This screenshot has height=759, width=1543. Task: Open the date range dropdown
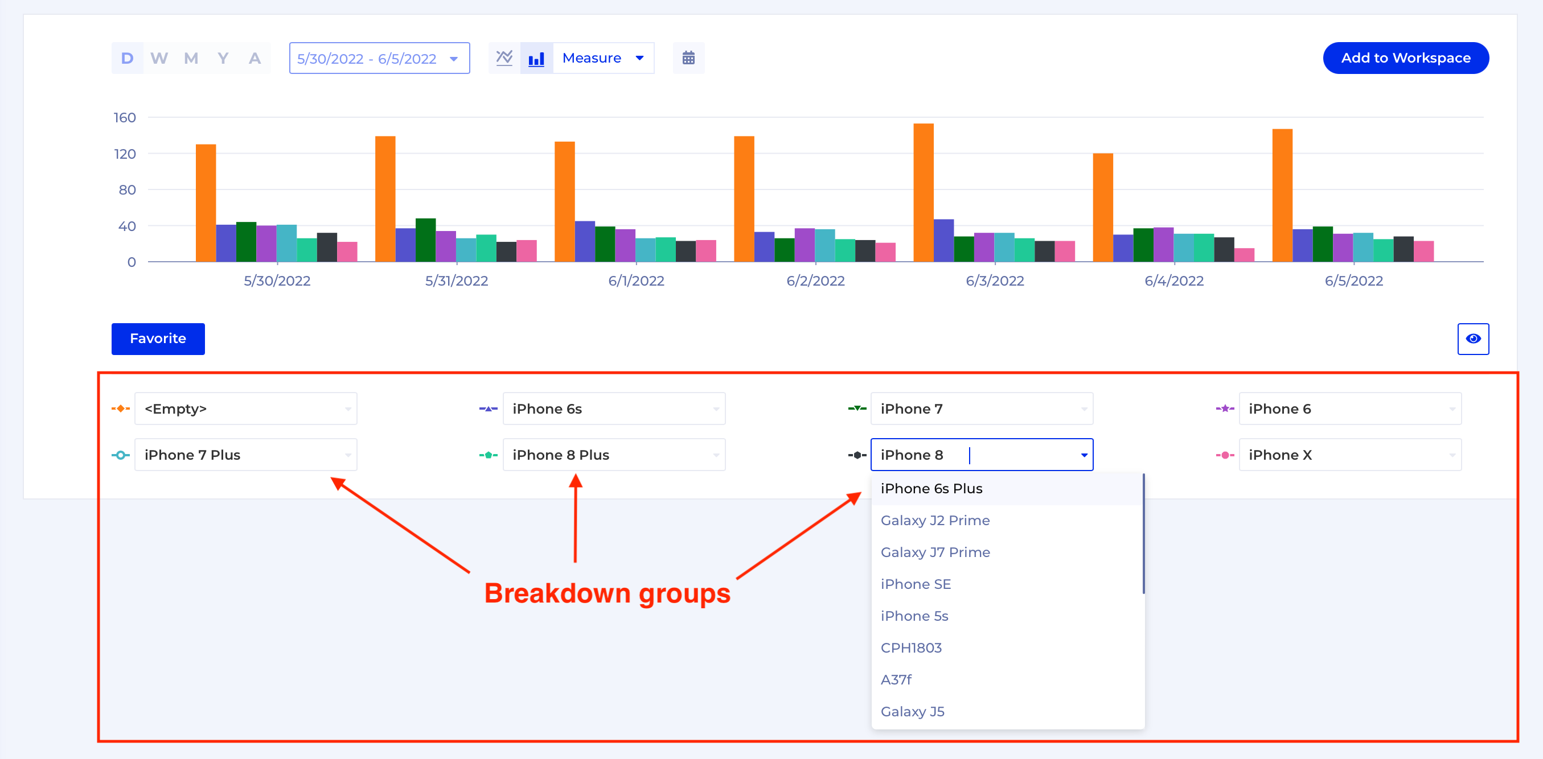379,58
